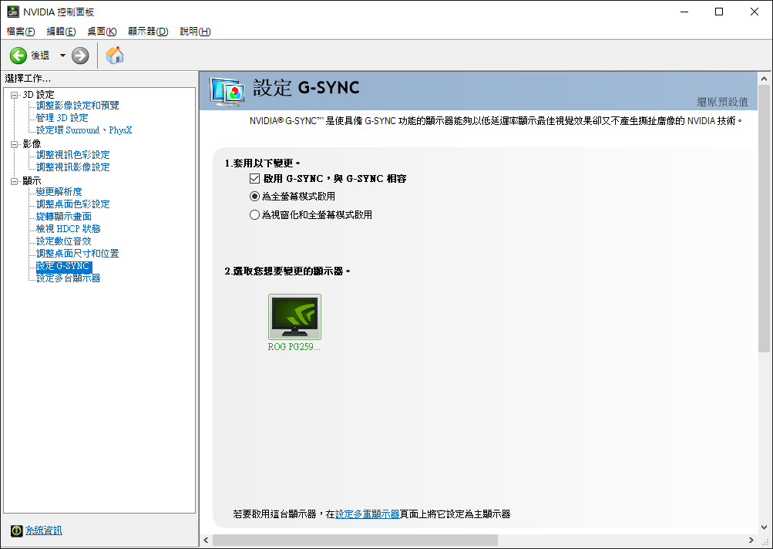The height and width of the screenshot is (549, 773).
Task: Click the NVIDIA Control Panel title icon
Action: pos(12,12)
